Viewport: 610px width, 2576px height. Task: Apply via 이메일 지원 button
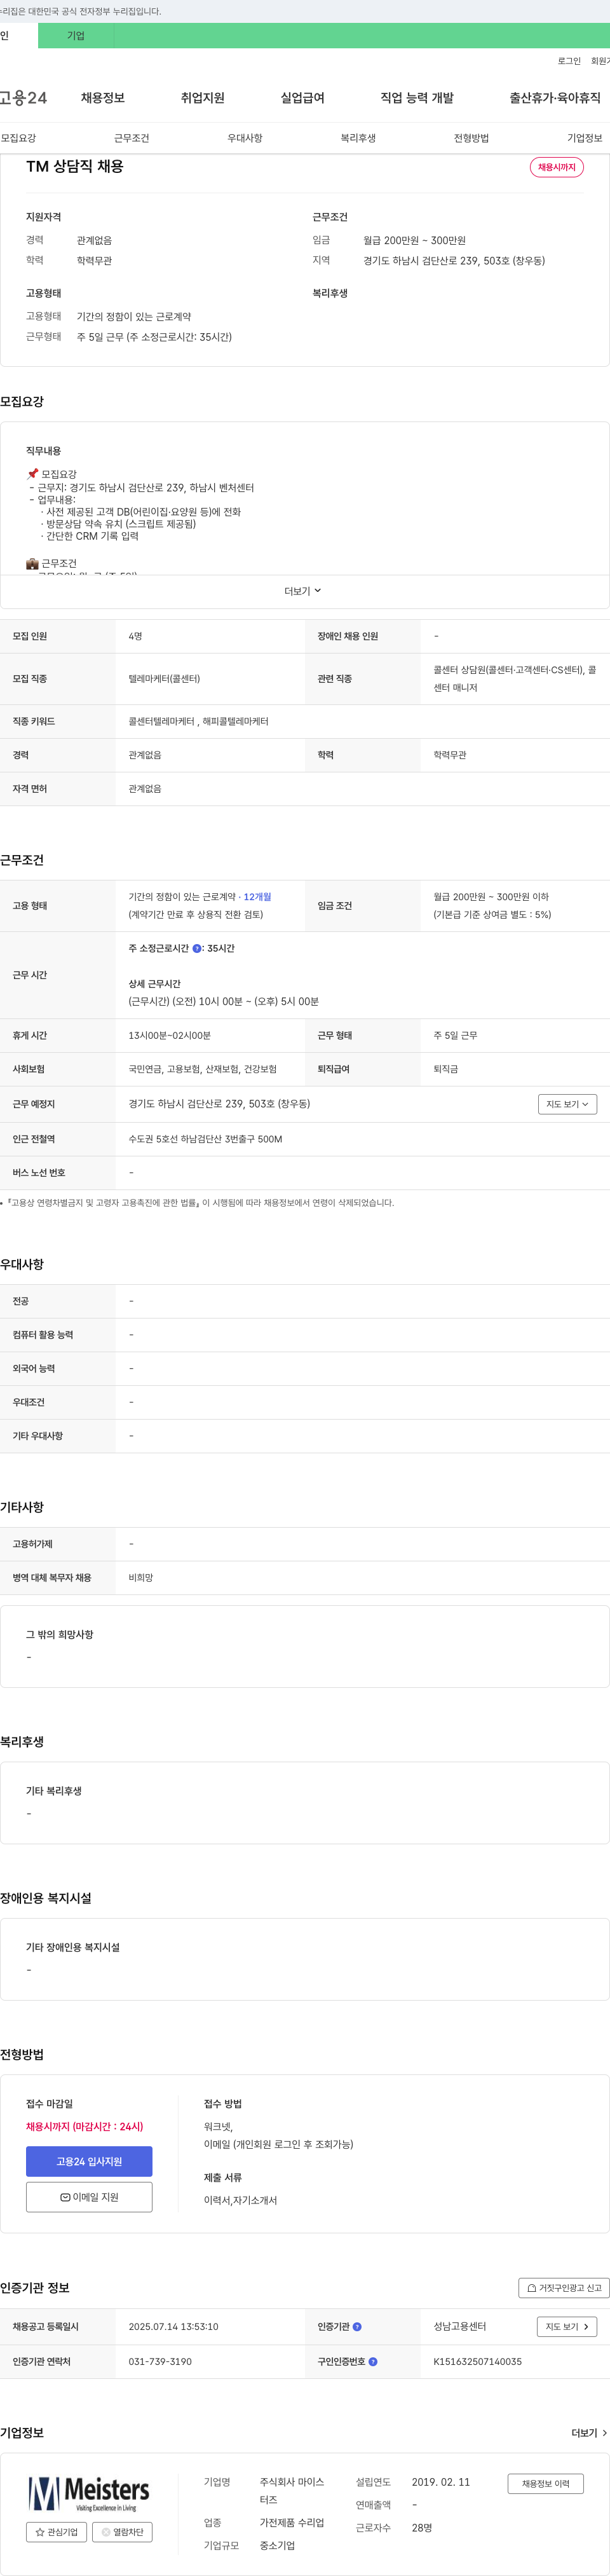[x=89, y=2197]
